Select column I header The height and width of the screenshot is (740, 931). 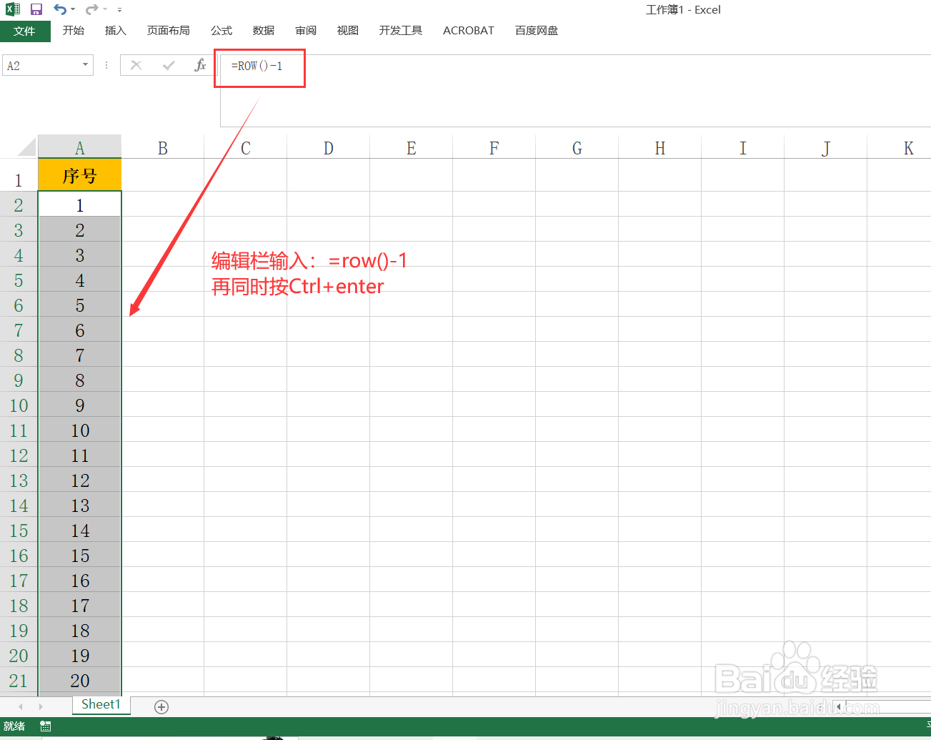pyautogui.click(x=743, y=147)
